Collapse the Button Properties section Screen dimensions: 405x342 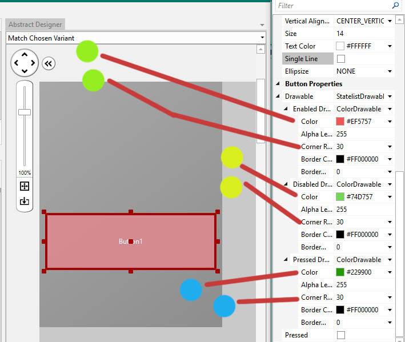pyautogui.click(x=279, y=84)
